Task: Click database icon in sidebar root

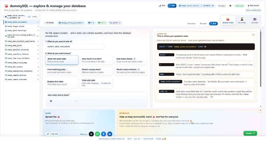Action: pos(6,17)
